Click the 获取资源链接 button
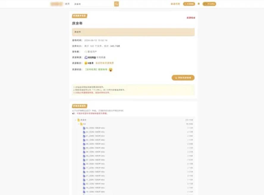The width and height of the screenshot is (264, 195). 183,77
